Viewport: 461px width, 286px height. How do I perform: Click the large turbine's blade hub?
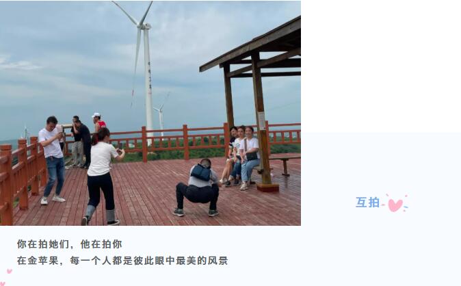coord(144,26)
